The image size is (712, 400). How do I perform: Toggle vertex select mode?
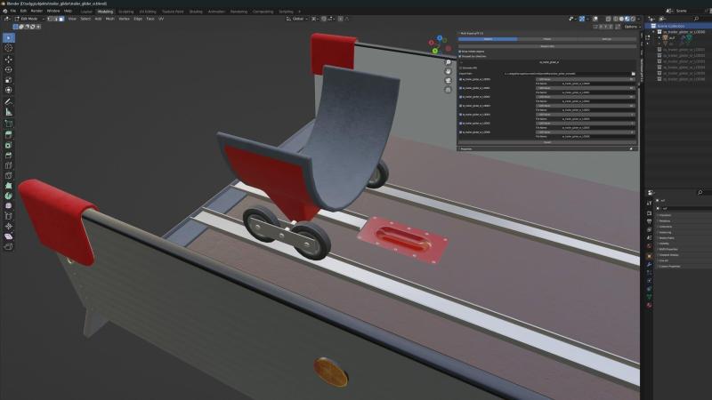pyautogui.click(x=50, y=19)
